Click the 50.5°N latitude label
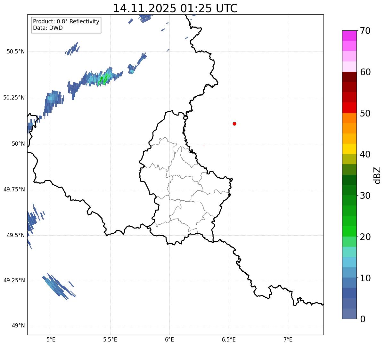This screenshot has width=385, height=346. pyautogui.click(x=16, y=52)
